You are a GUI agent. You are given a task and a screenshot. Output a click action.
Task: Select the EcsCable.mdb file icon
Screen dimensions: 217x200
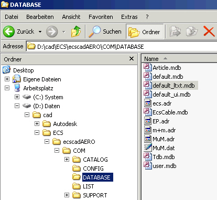(x=147, y=112)
